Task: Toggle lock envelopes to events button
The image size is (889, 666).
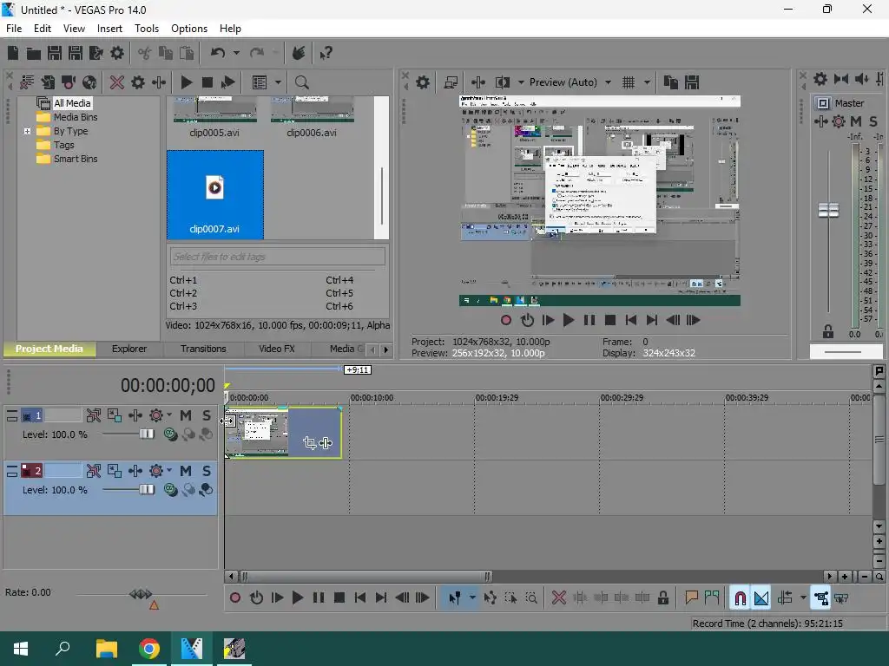Action: (x=820, y=598)
